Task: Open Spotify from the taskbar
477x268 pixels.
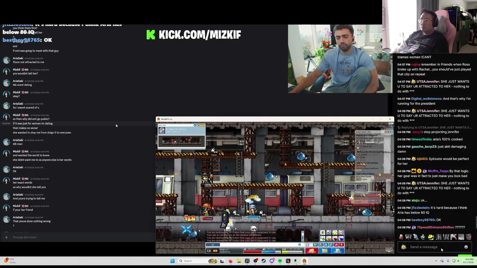Action: pyautogui.click(x=280, y=261)
